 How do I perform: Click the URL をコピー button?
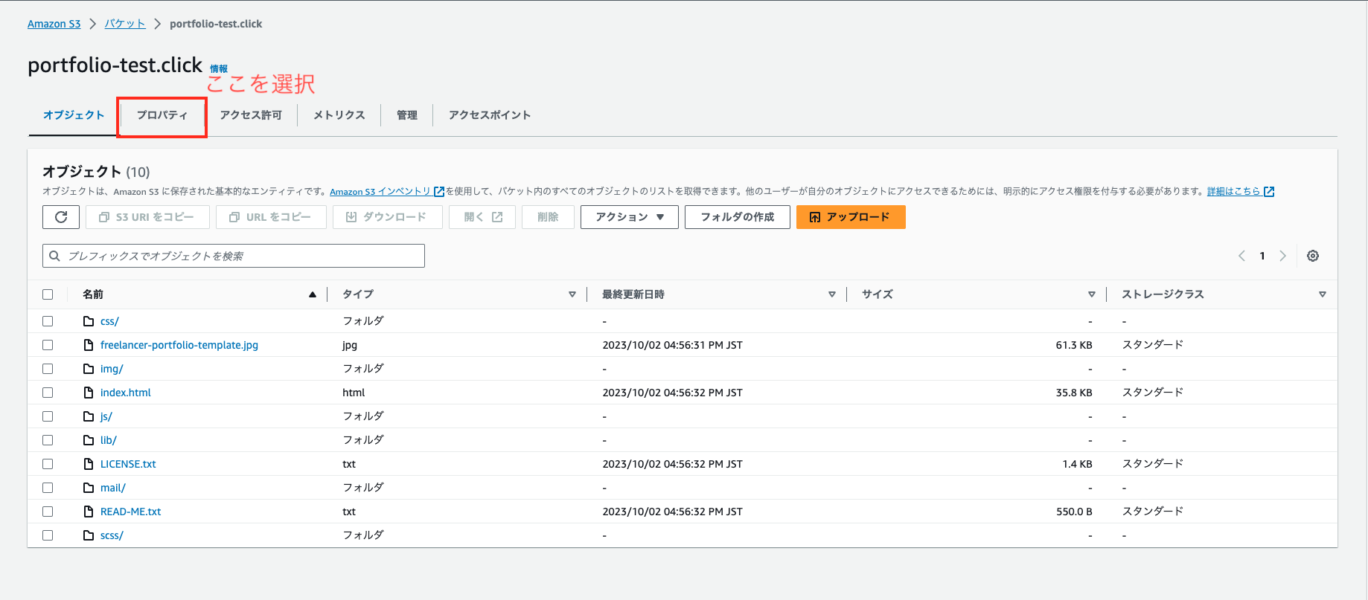pos(271,217)
